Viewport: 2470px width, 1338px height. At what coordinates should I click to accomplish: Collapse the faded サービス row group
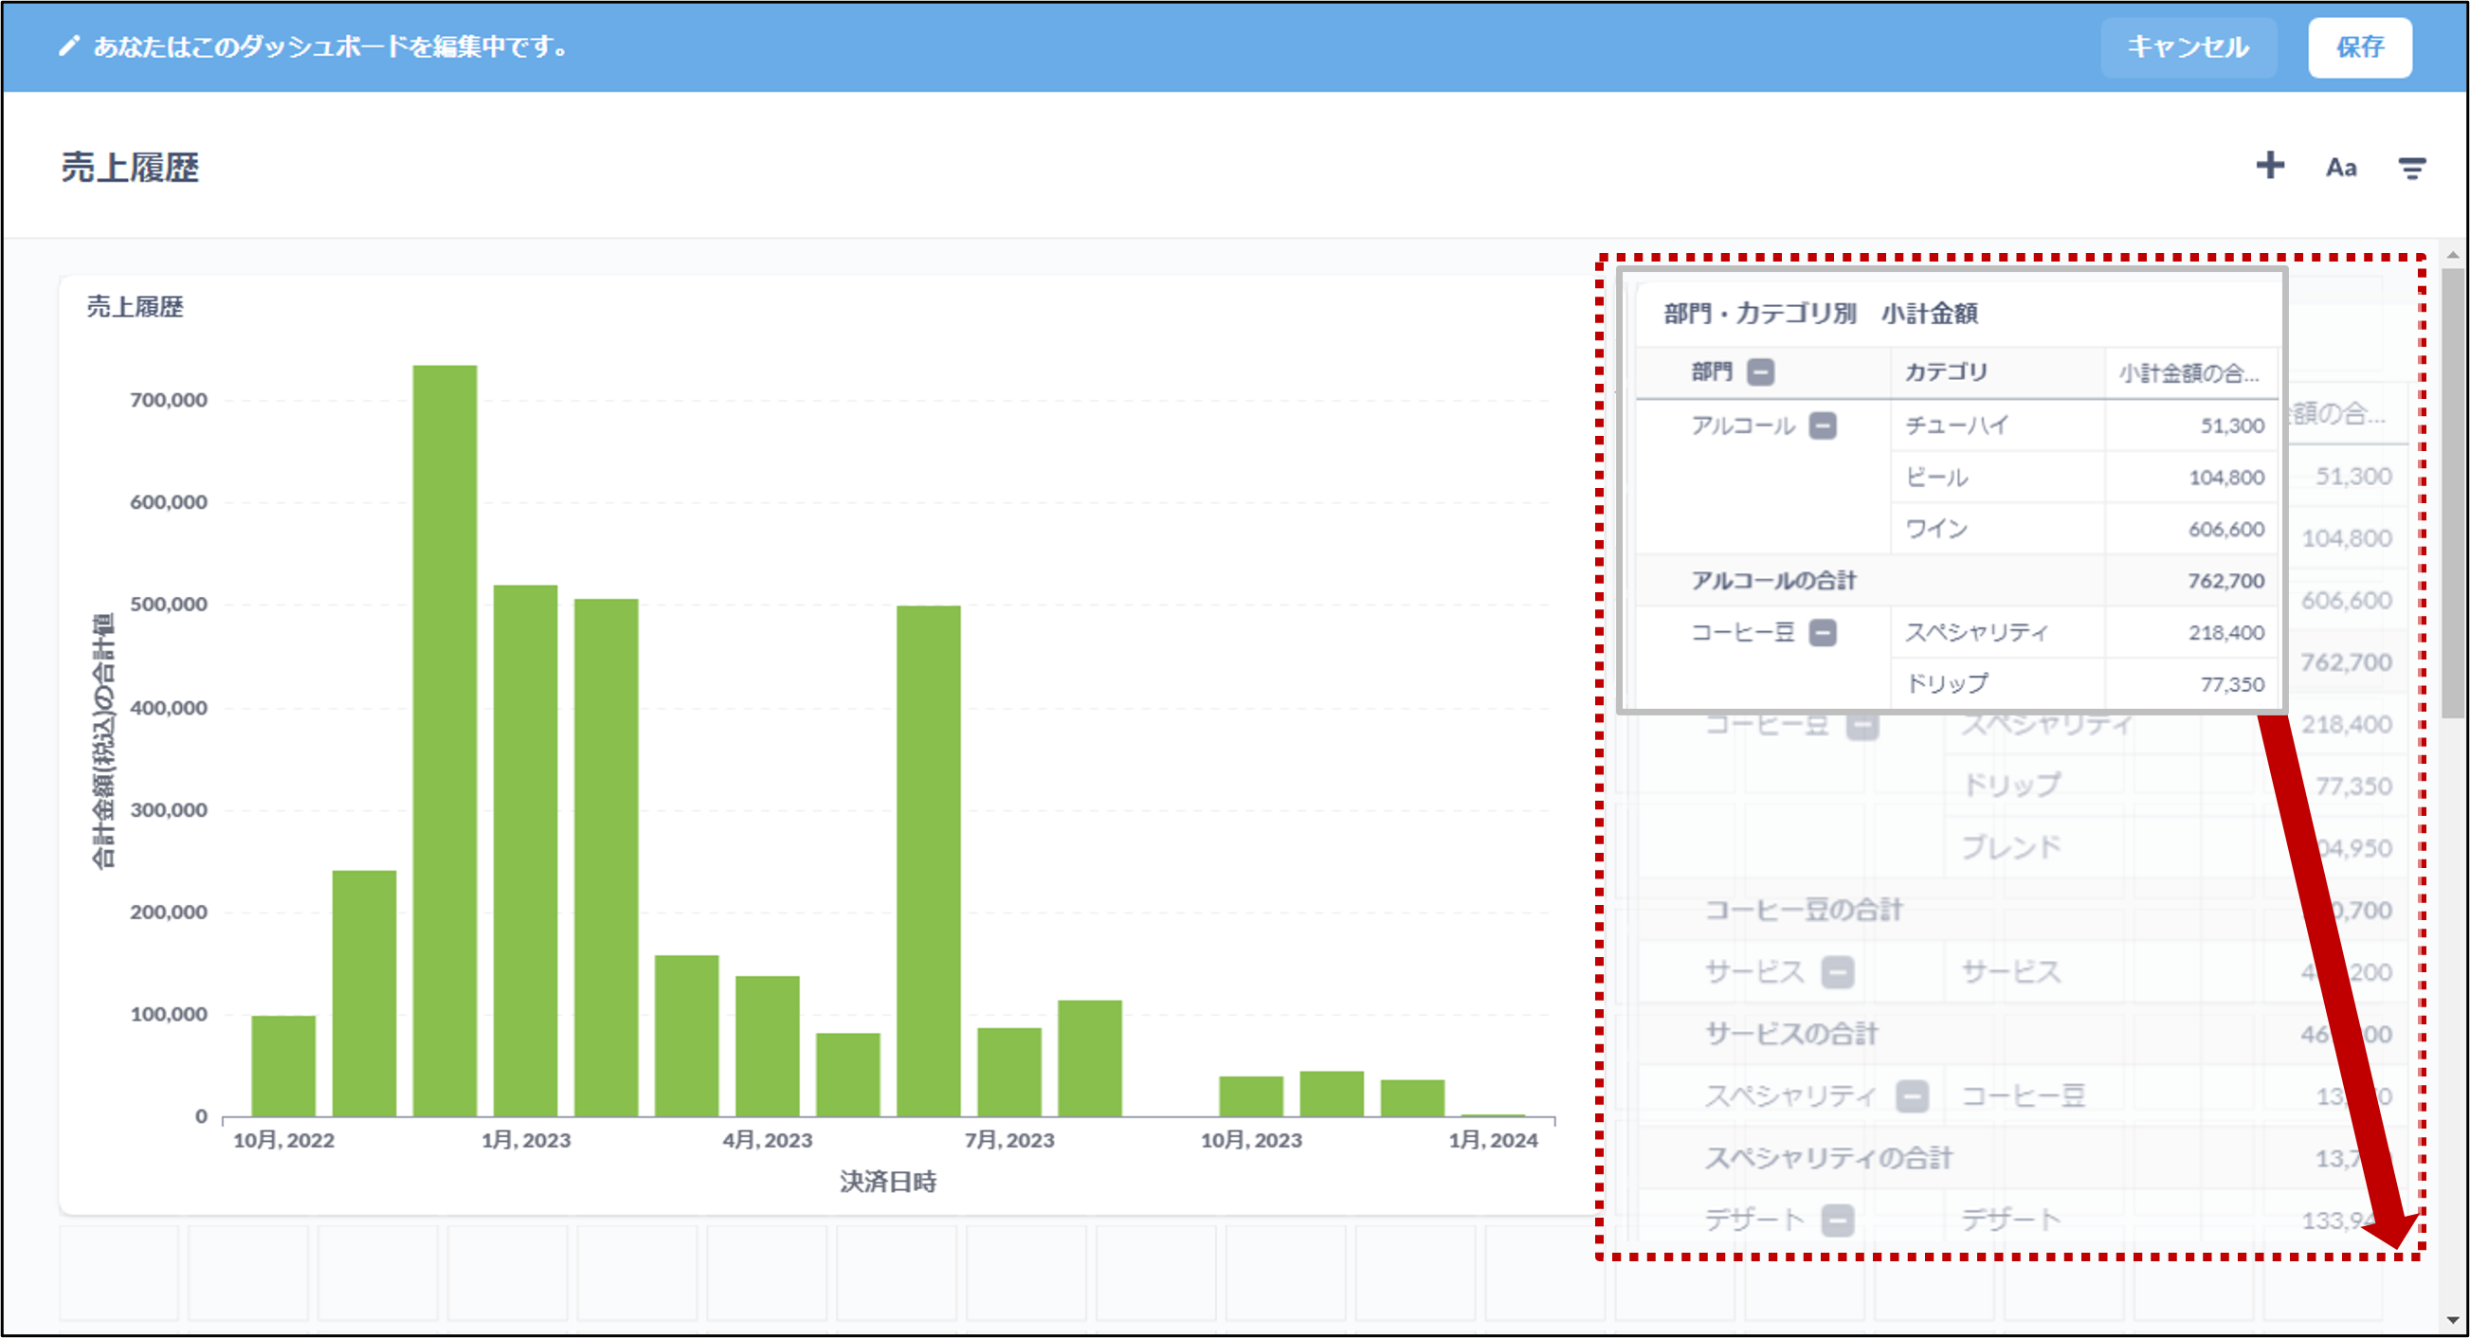(1837, 973)
